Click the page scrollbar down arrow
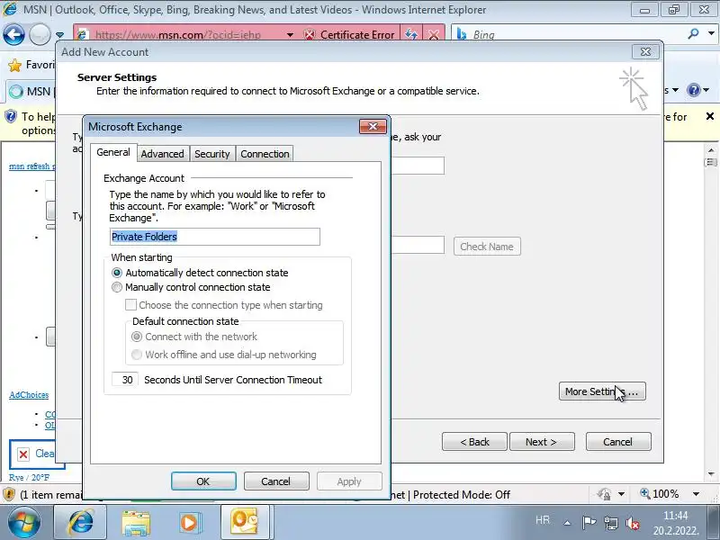 pyautogui.click(x=711, y=474)
